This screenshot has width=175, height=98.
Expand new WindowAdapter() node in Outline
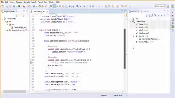(137, 39)
